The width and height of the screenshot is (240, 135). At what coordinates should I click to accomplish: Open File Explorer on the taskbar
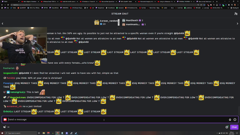pos(43,133)
